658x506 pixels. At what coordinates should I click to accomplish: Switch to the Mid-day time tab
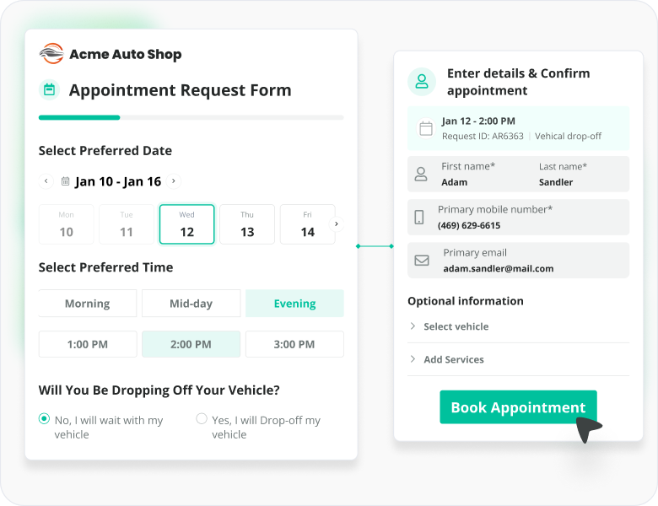[191, 304]
